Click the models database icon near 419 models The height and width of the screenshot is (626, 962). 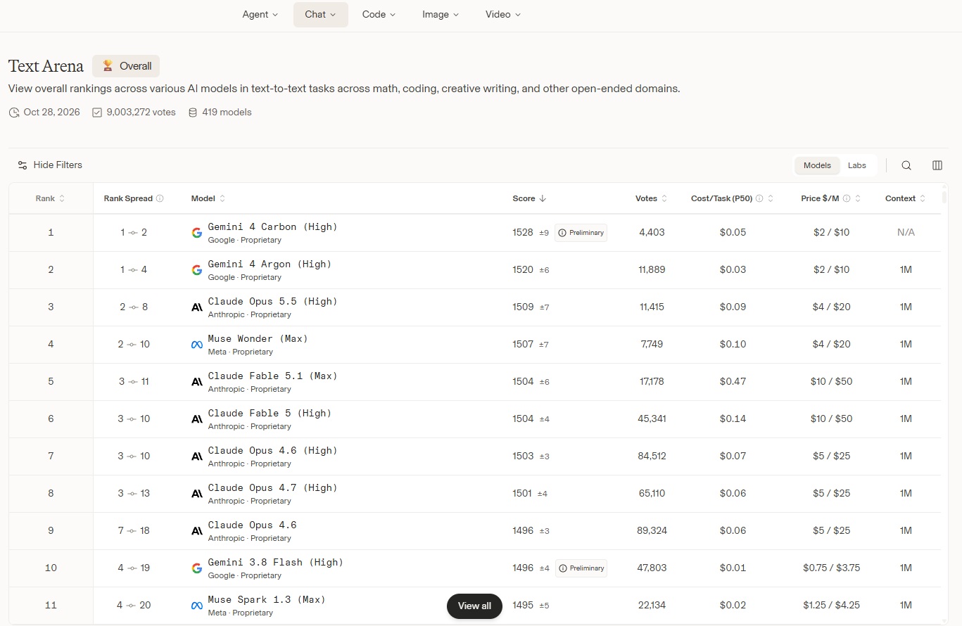coord(193,113)
